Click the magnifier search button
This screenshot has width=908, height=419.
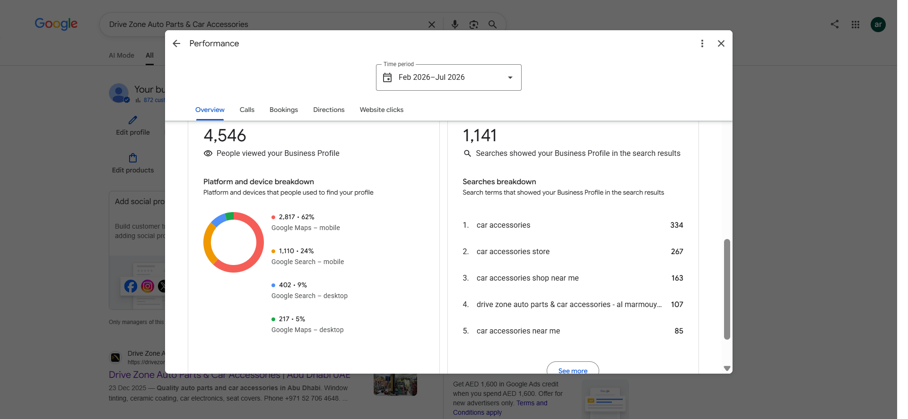[492, 24]
